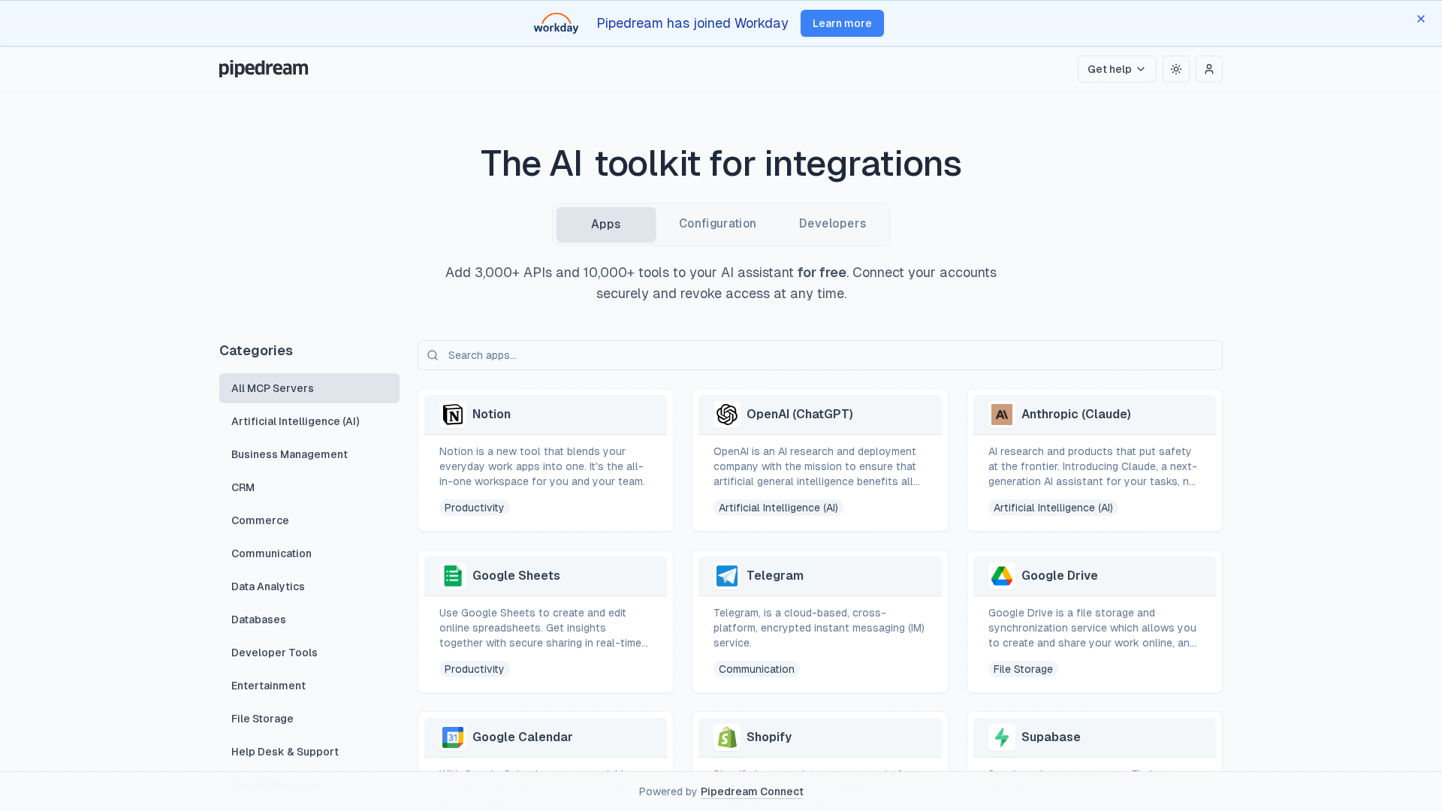The height and width of the screenshot is (811, 1442).
Task: Click the Google Drive triangle icon
Action: [x=1001, y=576]
